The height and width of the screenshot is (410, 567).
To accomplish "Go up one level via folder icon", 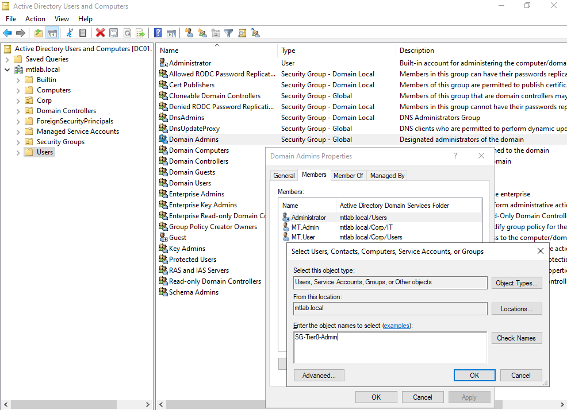I will coord(39,33).
